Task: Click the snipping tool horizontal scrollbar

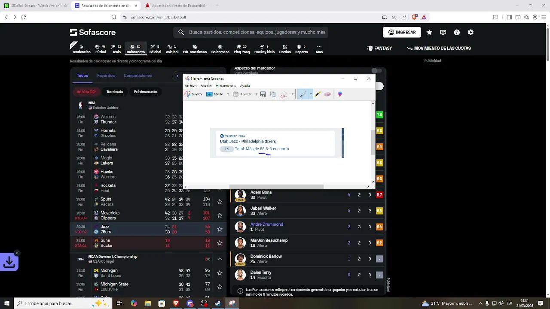Action: coord(276,187)
